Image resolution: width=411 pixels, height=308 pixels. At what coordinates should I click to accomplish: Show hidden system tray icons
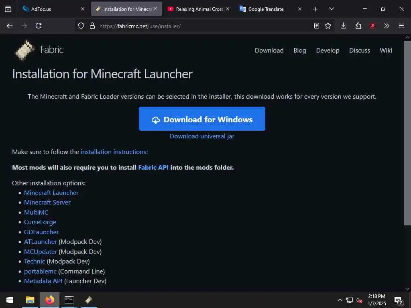[x=340, y=300]
